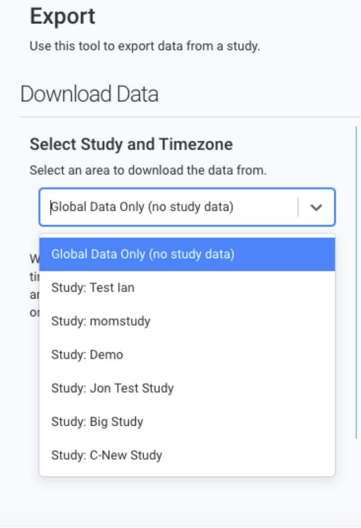Click the 'Use this tool to export data' description

pos(145,46)
